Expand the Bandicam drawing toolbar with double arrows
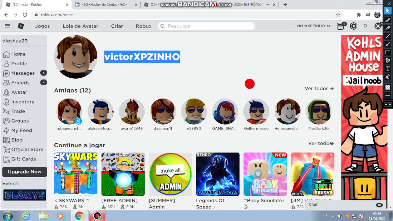This screenshot has width=393, height=221. point(387,104)
